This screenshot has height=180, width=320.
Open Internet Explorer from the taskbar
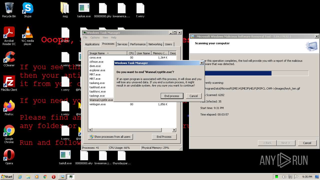click(20, 177)
